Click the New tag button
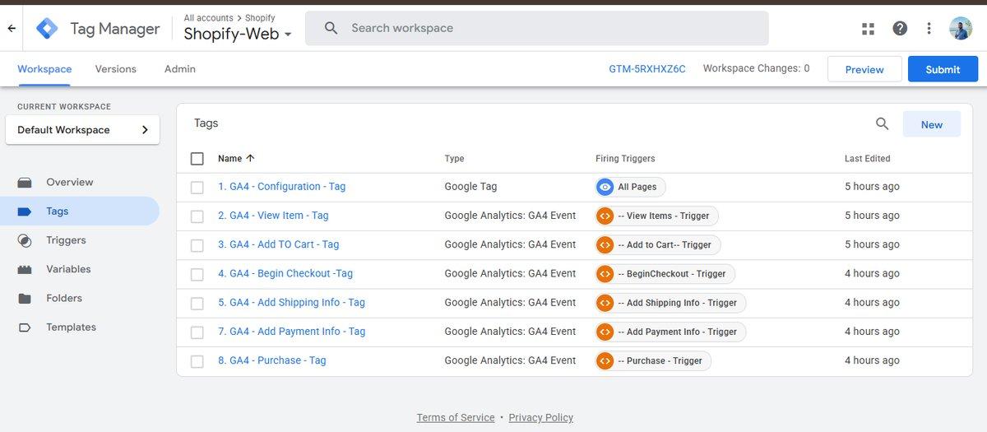Viewport: 987px width, 432px height. (932, 124)
